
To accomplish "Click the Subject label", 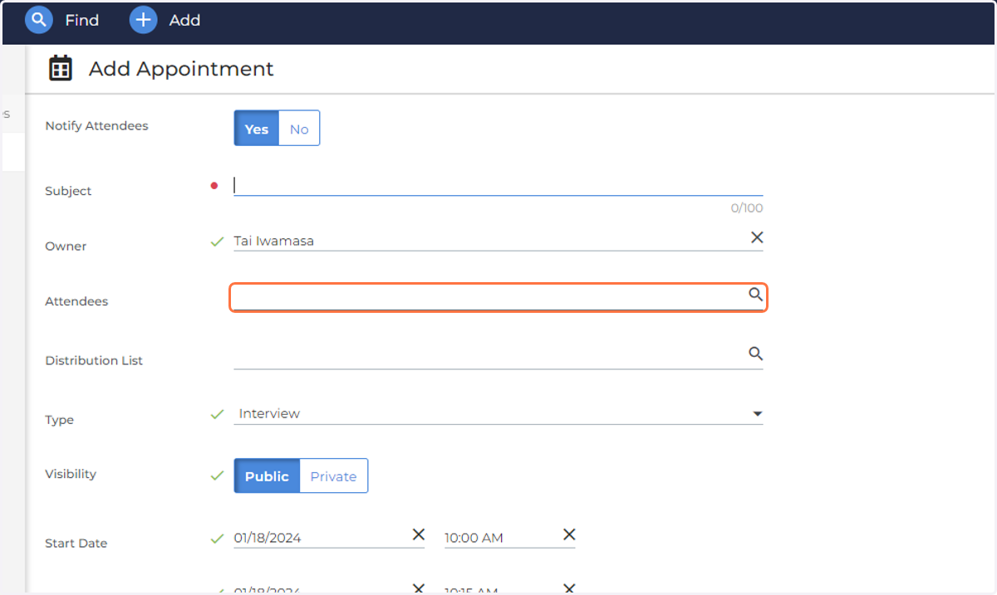I will coord(68,191).
